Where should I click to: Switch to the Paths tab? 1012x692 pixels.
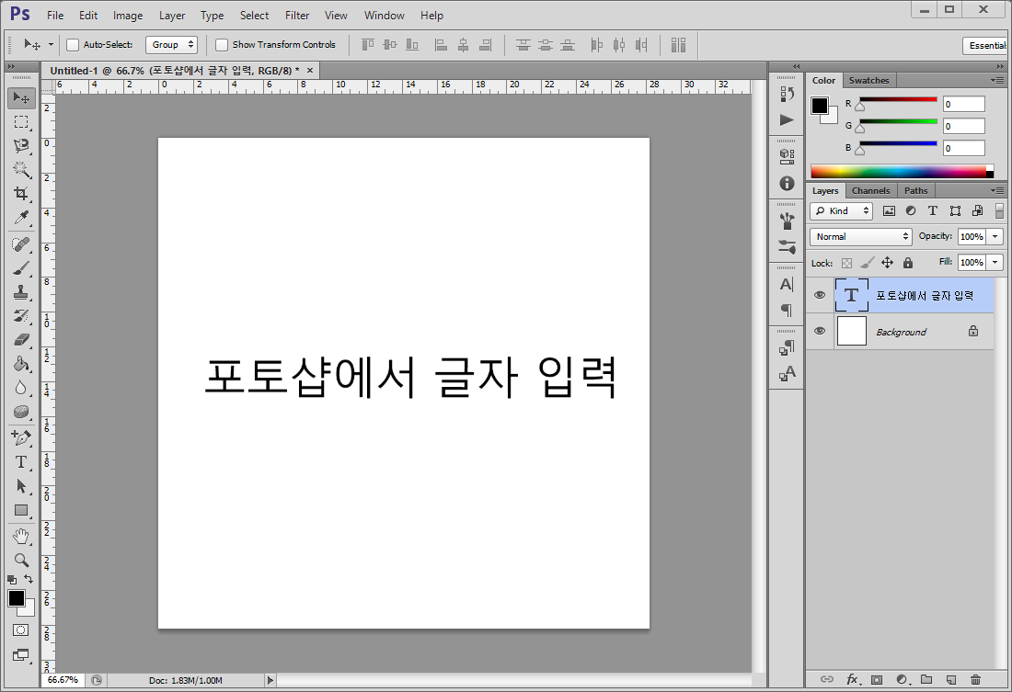pyautogui.click(x=915, y=191)
